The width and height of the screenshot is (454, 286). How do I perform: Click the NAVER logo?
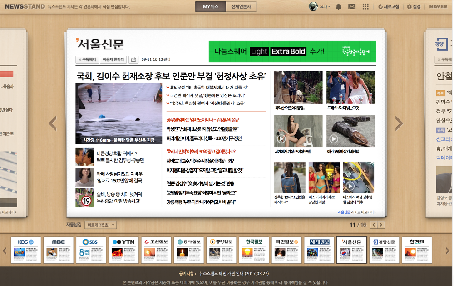pyautogui.click(x=437, y=6)
